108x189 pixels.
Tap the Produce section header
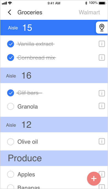(54, 158)
